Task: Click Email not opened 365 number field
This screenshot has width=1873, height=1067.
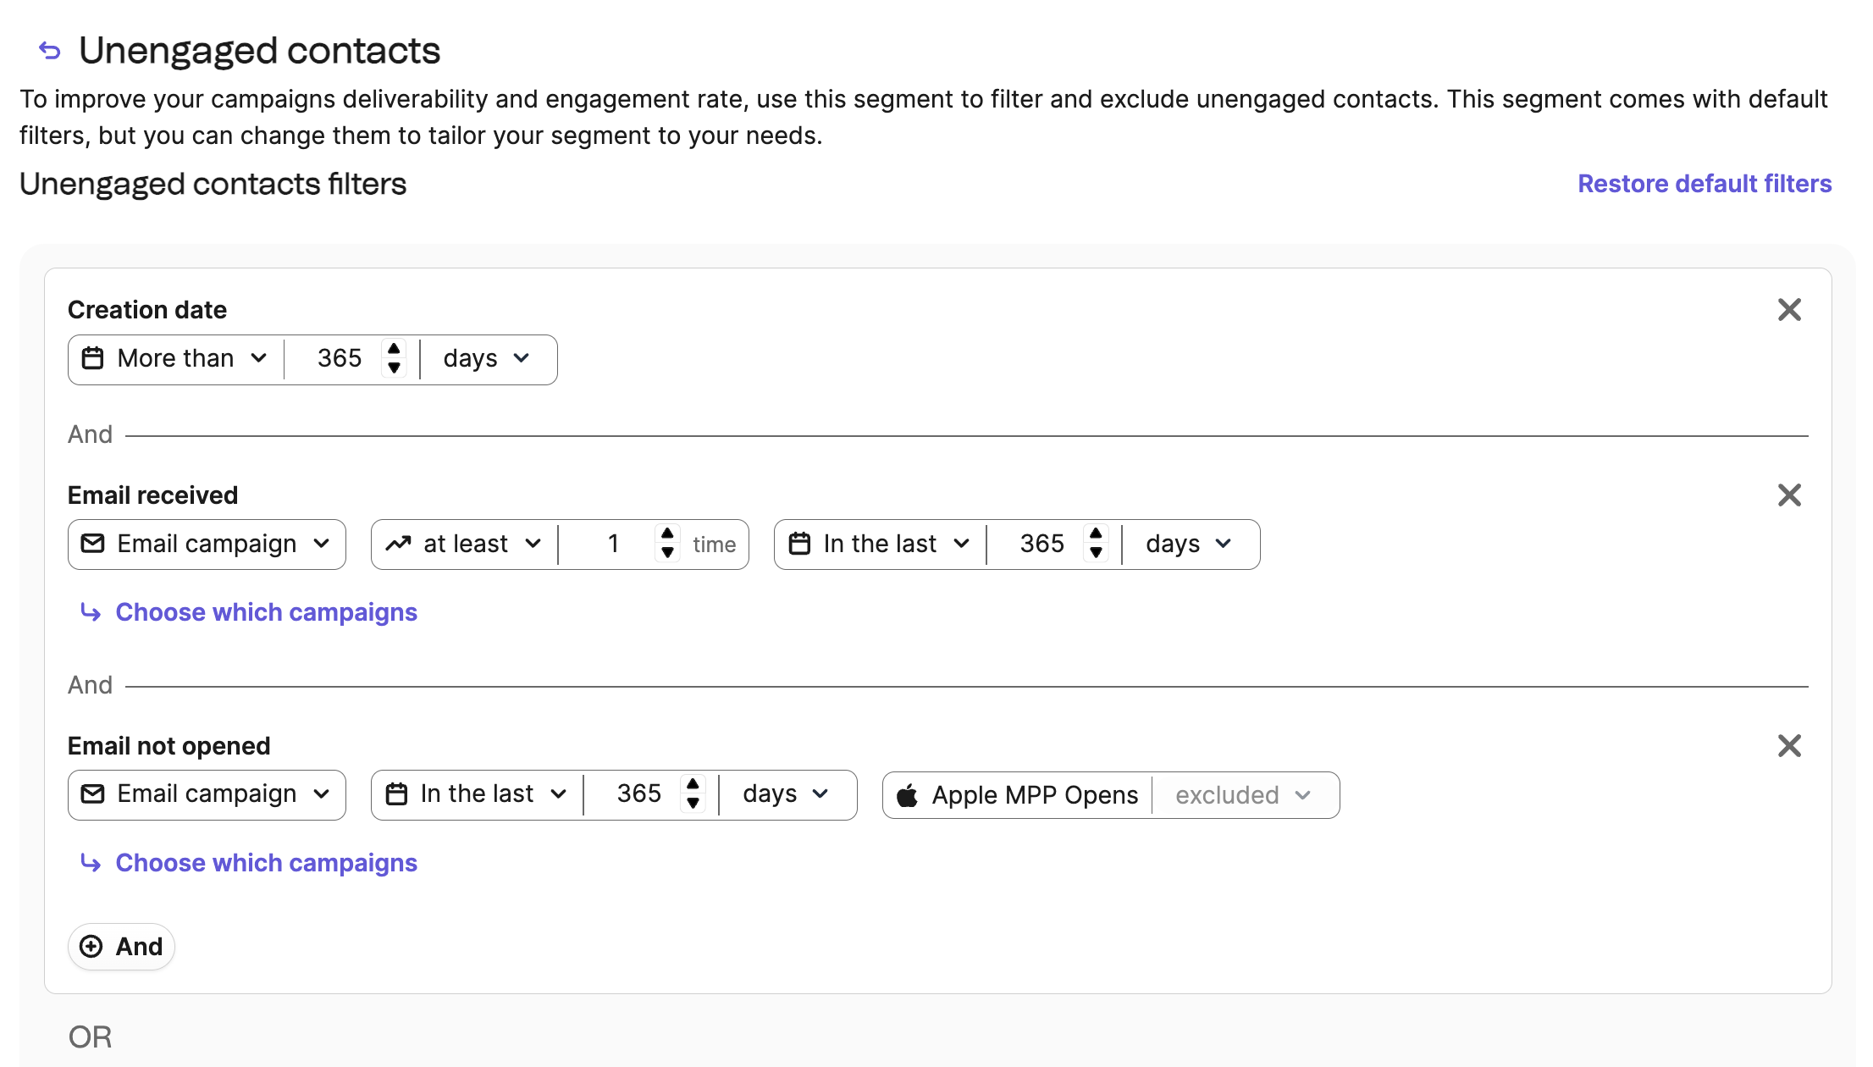Action: [x=638, y=795]
